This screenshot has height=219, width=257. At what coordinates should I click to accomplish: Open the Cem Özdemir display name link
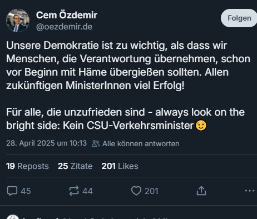pos(67,15)
